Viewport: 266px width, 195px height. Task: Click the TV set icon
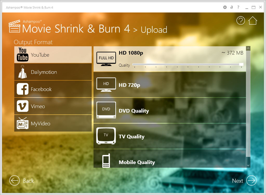(106, 136)
